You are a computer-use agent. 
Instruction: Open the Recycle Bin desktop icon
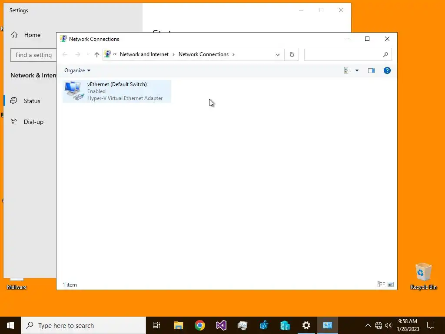point(423,276)
